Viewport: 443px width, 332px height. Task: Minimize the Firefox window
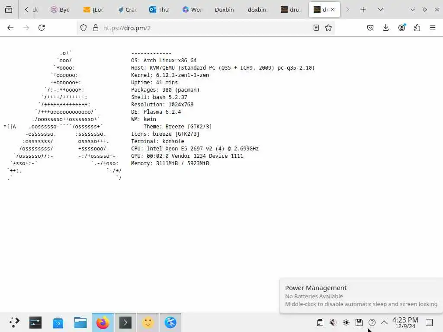point(413,10)
